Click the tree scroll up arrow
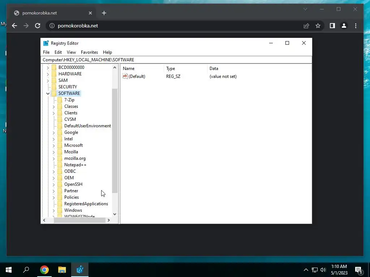This screenshot has height=277, width=370. (x=115, y=67)
